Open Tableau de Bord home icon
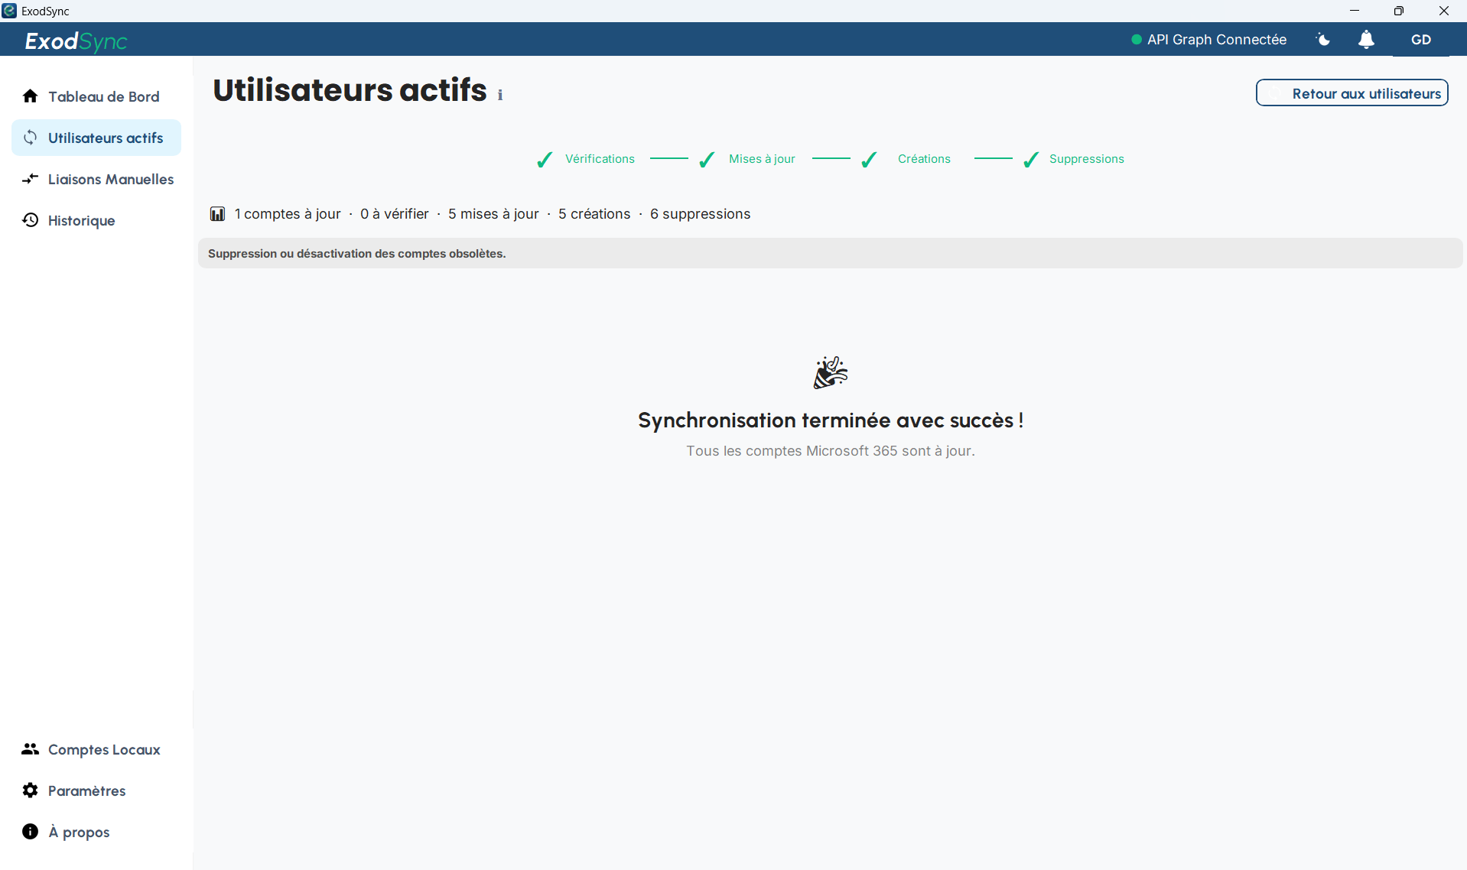Image resolution: width=1467 pixels, height=870 pixels. 30,96
